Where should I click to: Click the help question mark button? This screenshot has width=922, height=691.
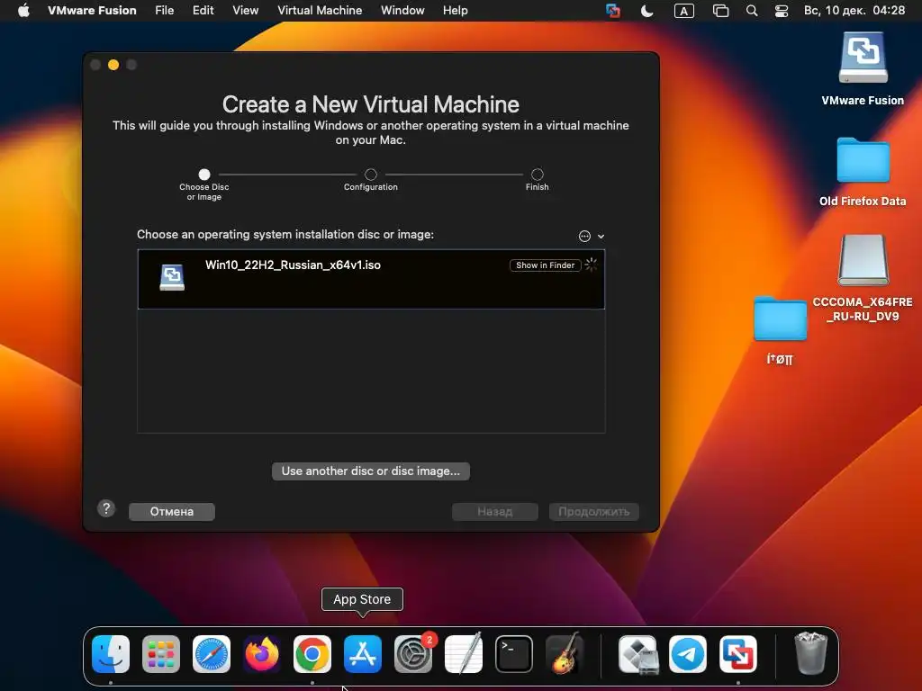[106, 508]
